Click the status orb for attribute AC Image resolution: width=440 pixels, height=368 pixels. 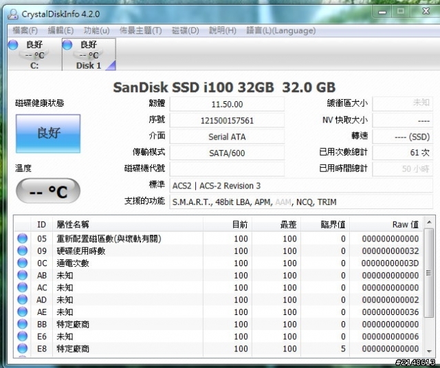pyautogui.click(x=22, y=287)
